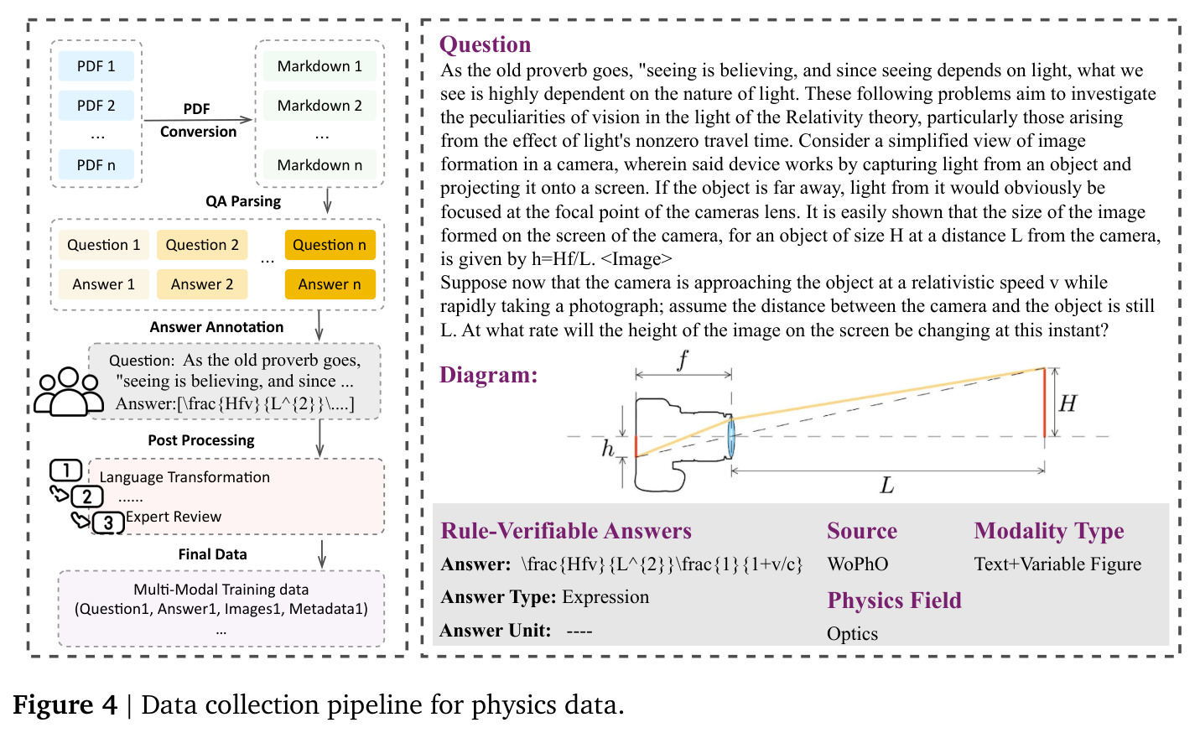
Task: Click the blue camera lens in diagram
Action: pyautogui.click(x=731, y=437)
